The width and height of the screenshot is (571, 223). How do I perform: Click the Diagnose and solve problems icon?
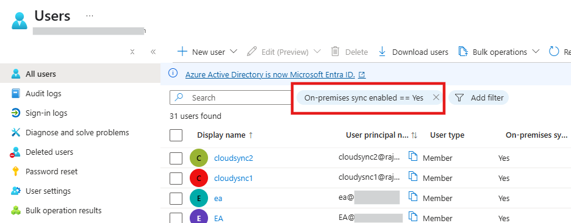(x=16, y=132)
